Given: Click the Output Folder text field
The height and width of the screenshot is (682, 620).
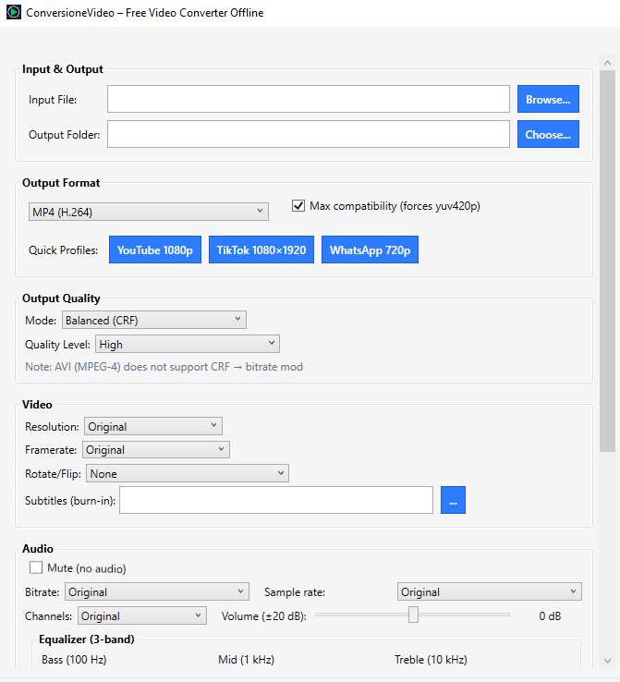Looking at the screenshot, I should pyautogui.click(x=309, y=134).
